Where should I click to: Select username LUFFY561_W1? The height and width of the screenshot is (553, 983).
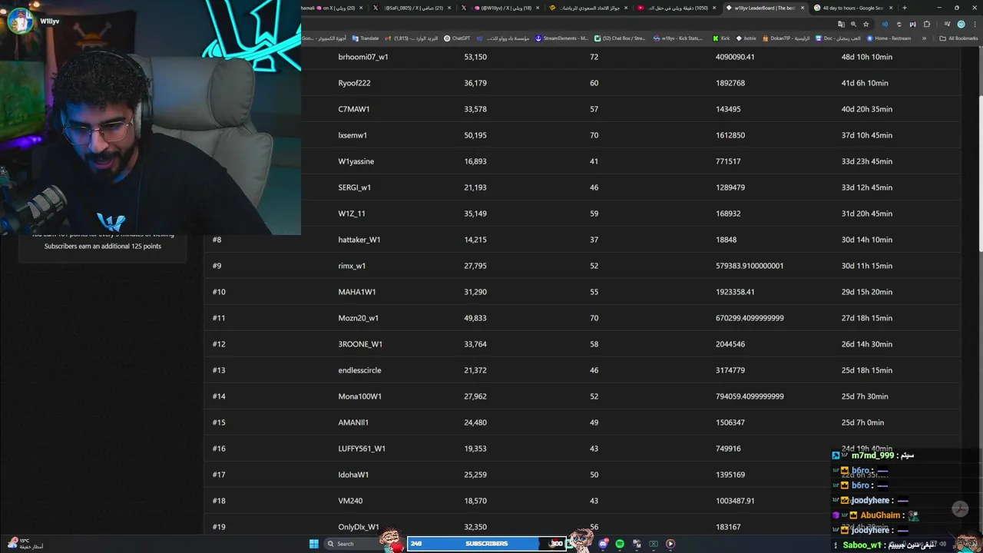point(362,449)
